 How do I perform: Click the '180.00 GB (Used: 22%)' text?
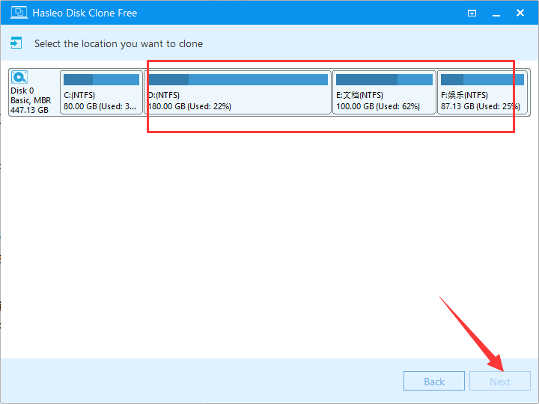(x=189, y=106)
